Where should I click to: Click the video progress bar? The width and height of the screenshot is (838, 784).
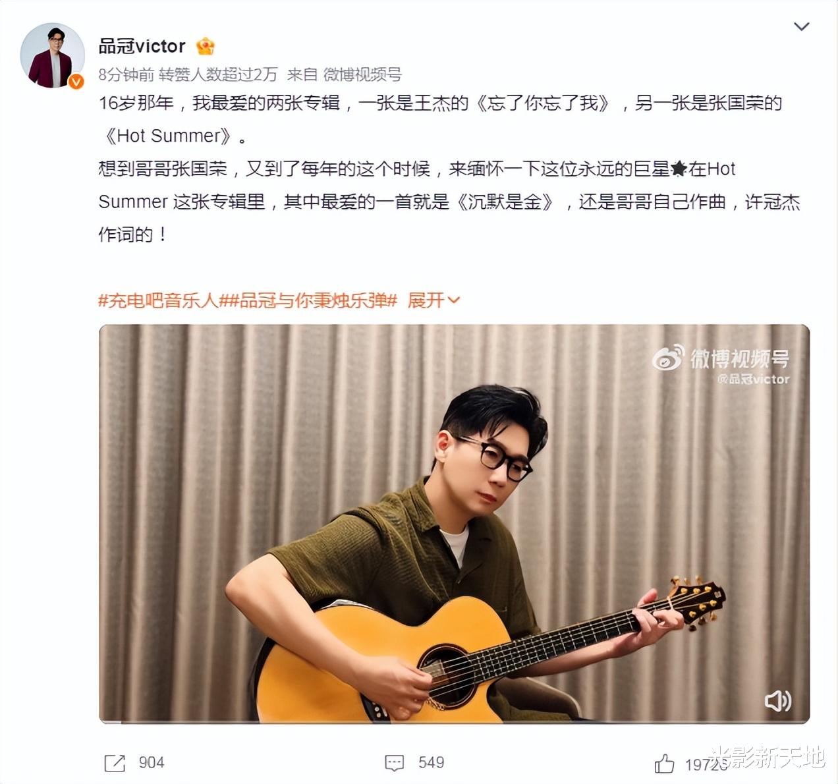pos(454,721)
